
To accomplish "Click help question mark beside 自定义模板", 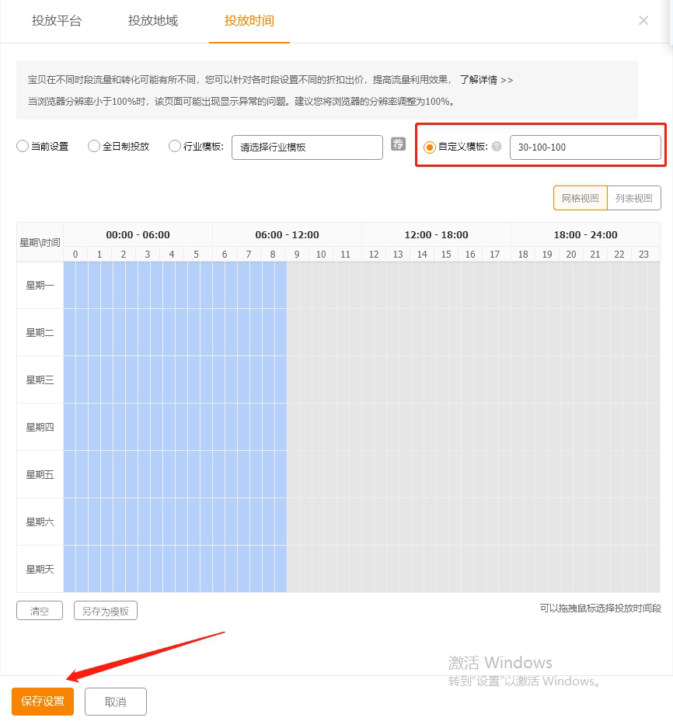I will pyautogui.click(x=497, y=147).
